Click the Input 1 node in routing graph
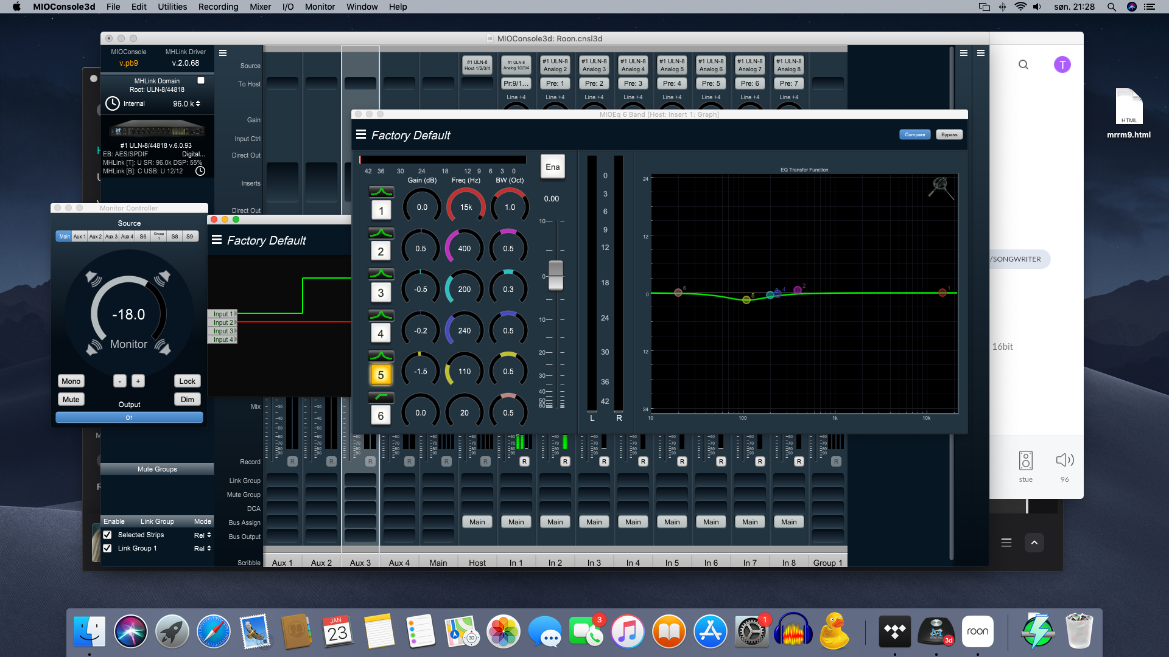The height and width of the screenshot is (657, 1169). point(223,314)
